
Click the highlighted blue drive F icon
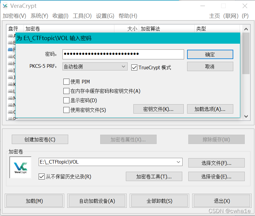pos(10,49)
